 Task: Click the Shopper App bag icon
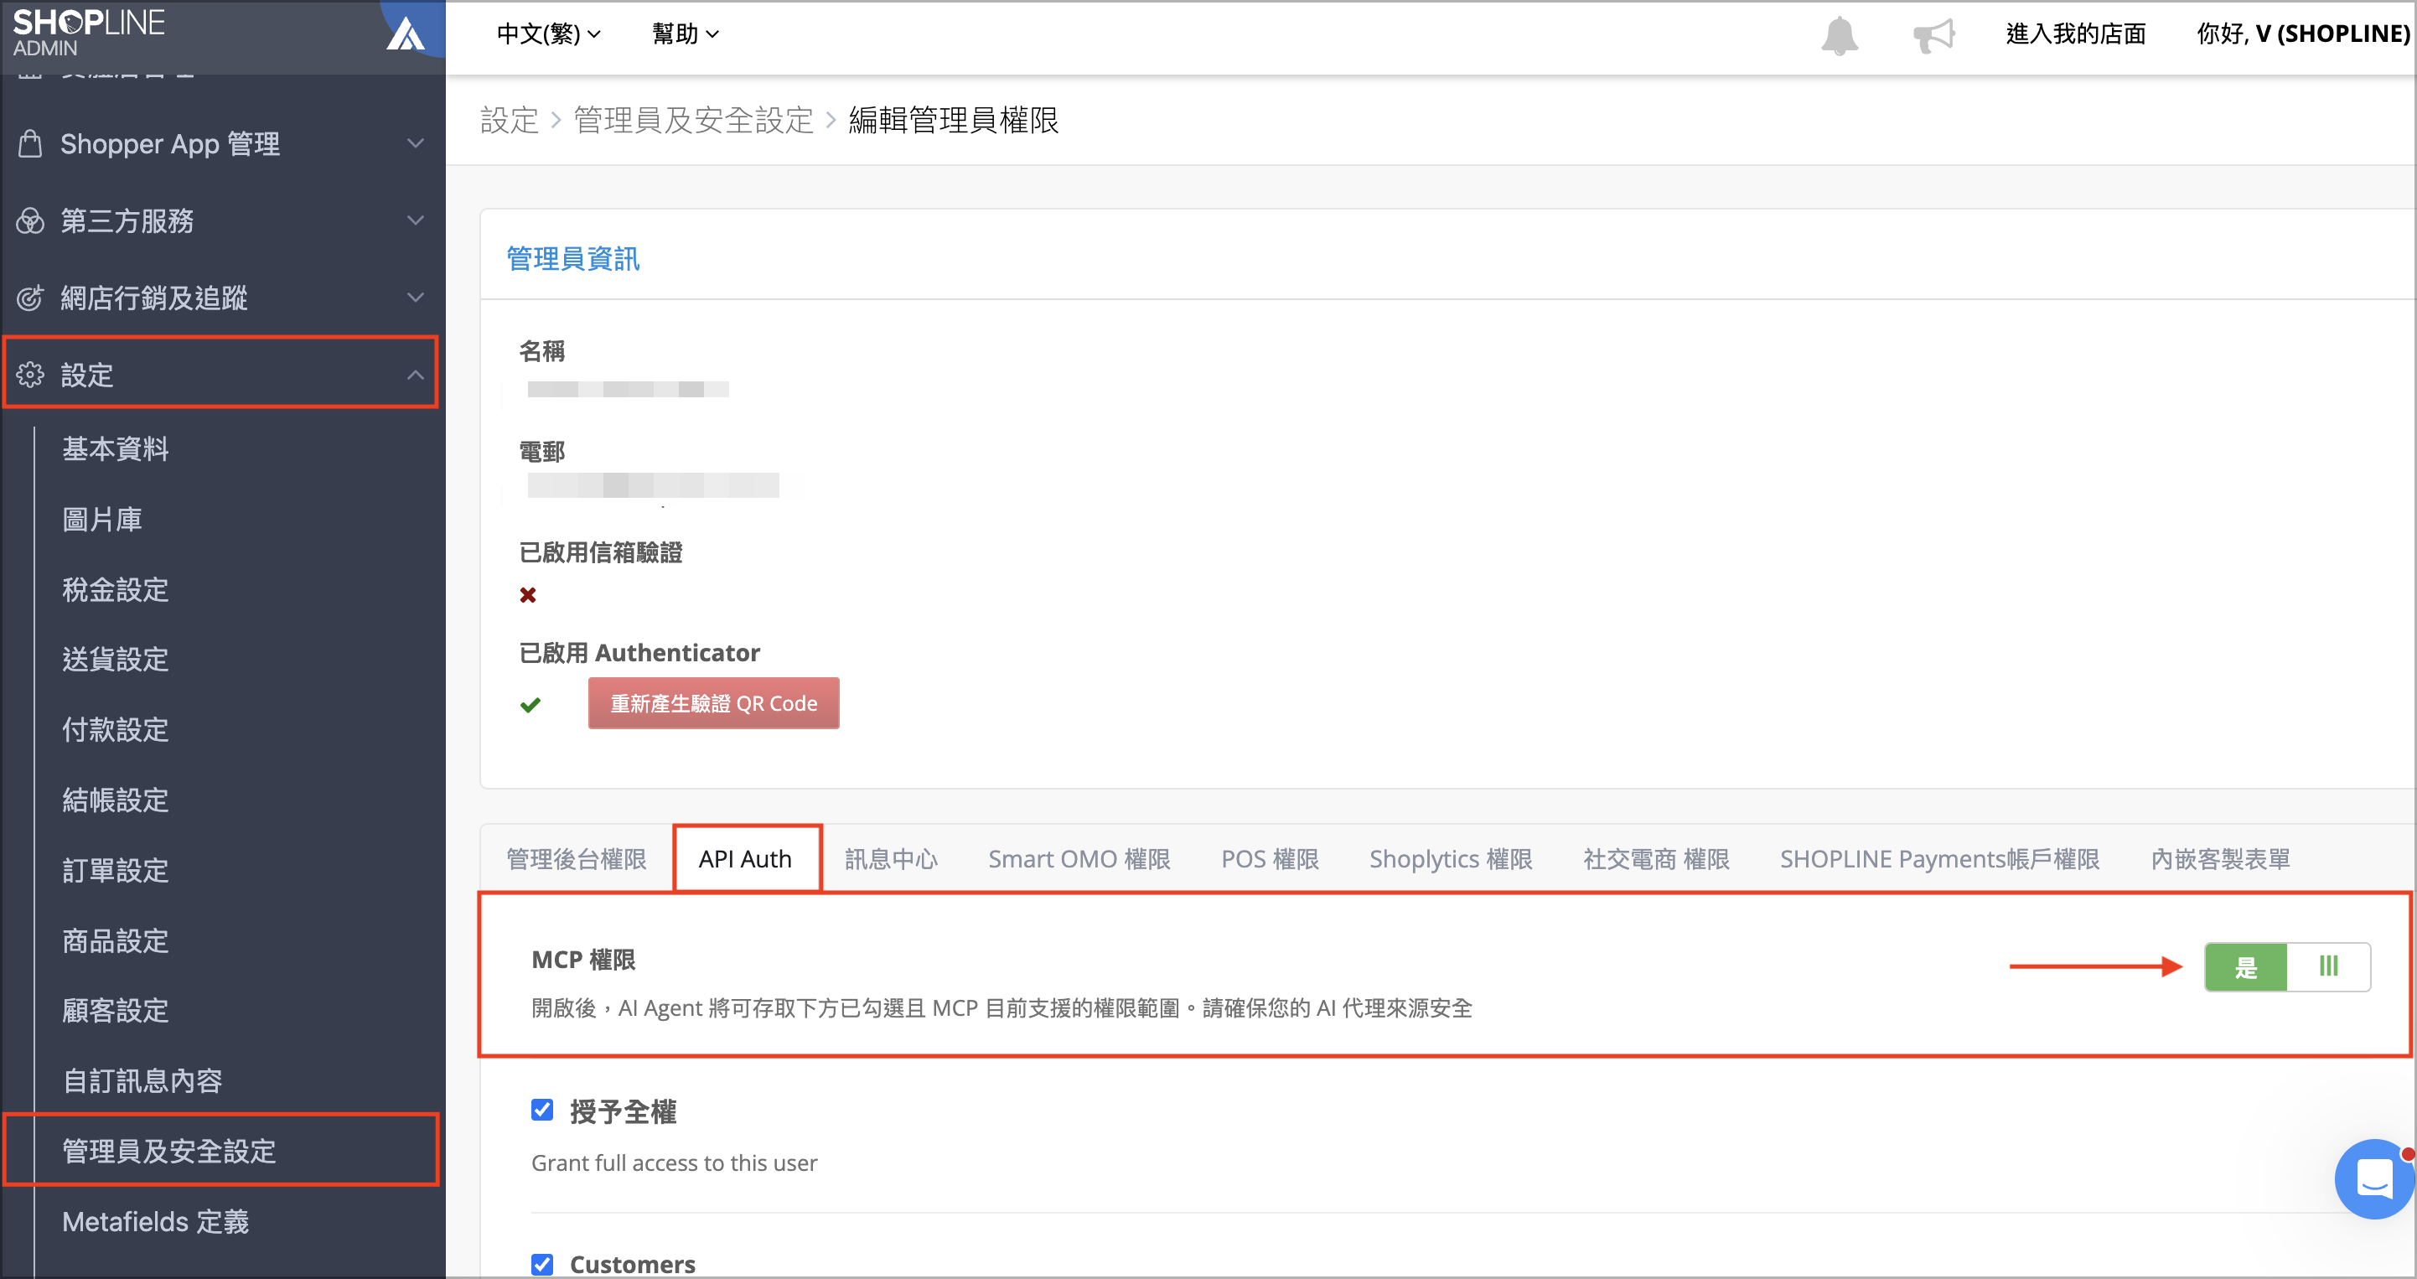[30, 143]
